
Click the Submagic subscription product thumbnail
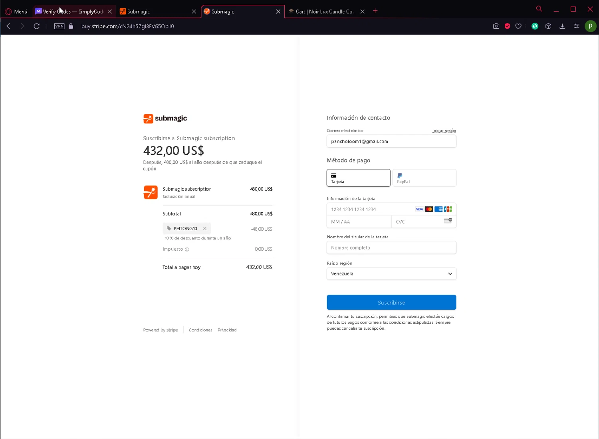tap(151, 192)
